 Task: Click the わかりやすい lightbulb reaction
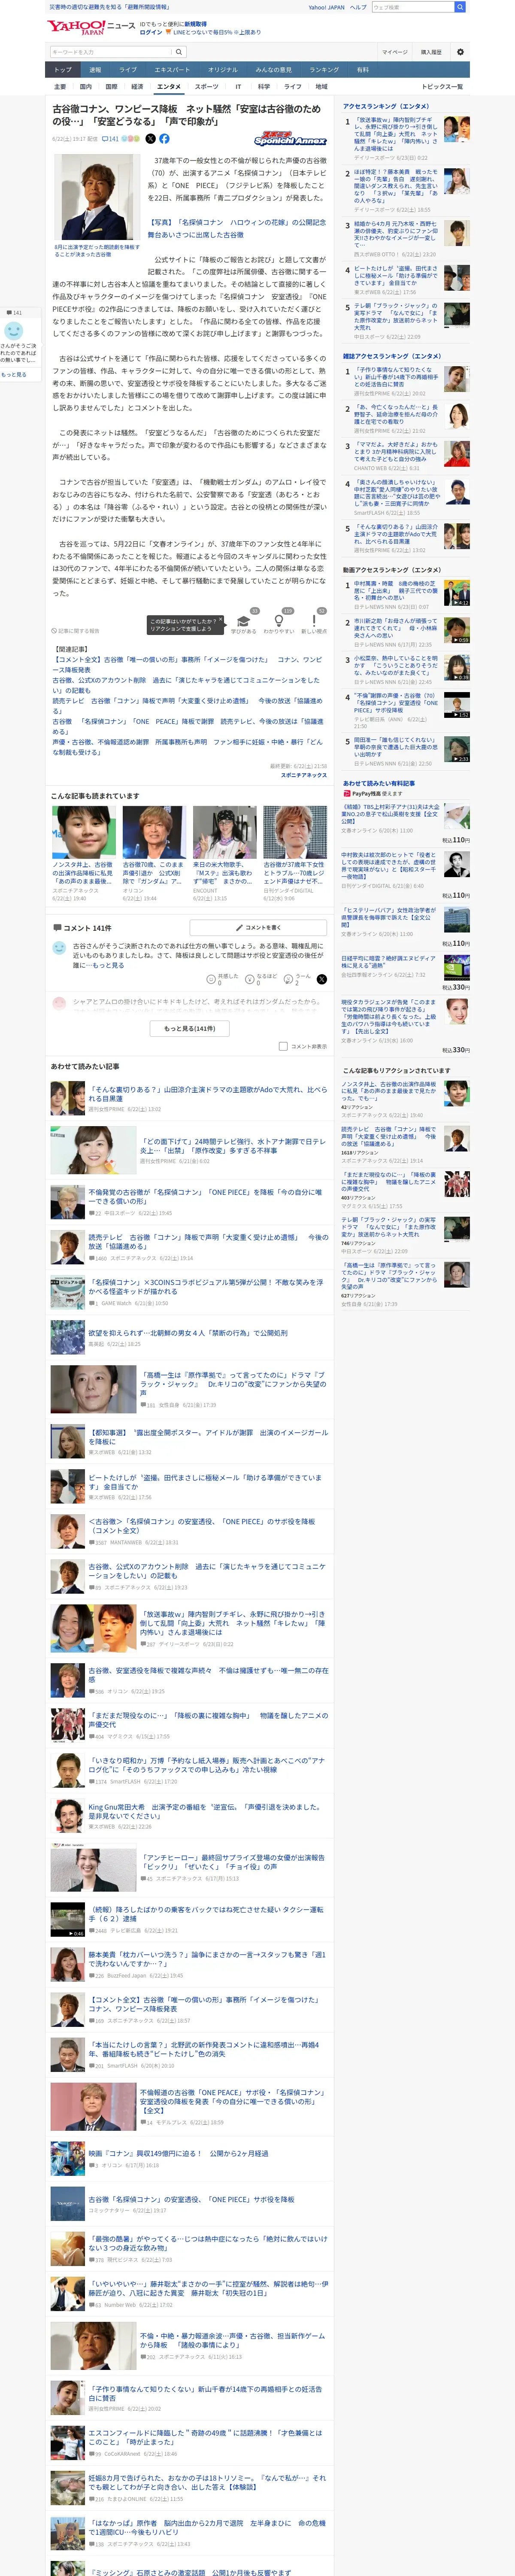(278, 621)
